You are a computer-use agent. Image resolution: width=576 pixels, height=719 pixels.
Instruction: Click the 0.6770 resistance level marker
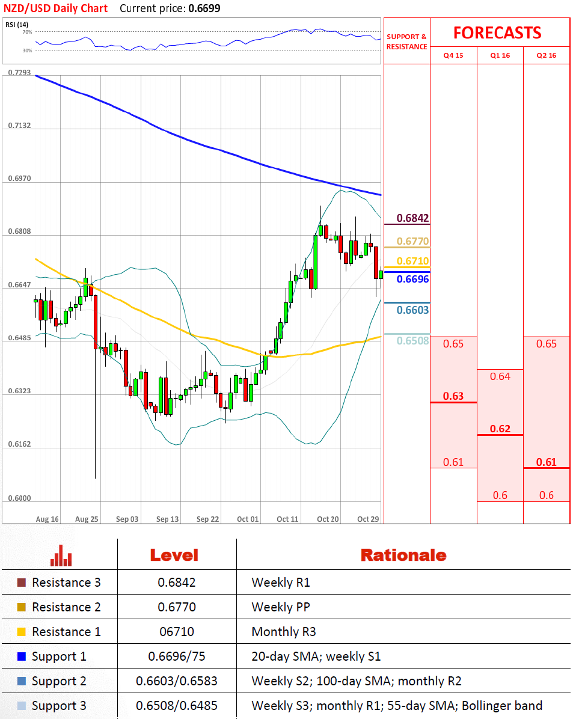click(412, 241)
